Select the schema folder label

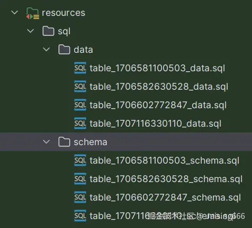tap(91, 142)
